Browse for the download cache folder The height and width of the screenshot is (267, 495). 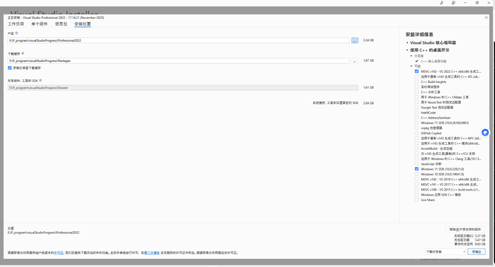coord(355,60)
